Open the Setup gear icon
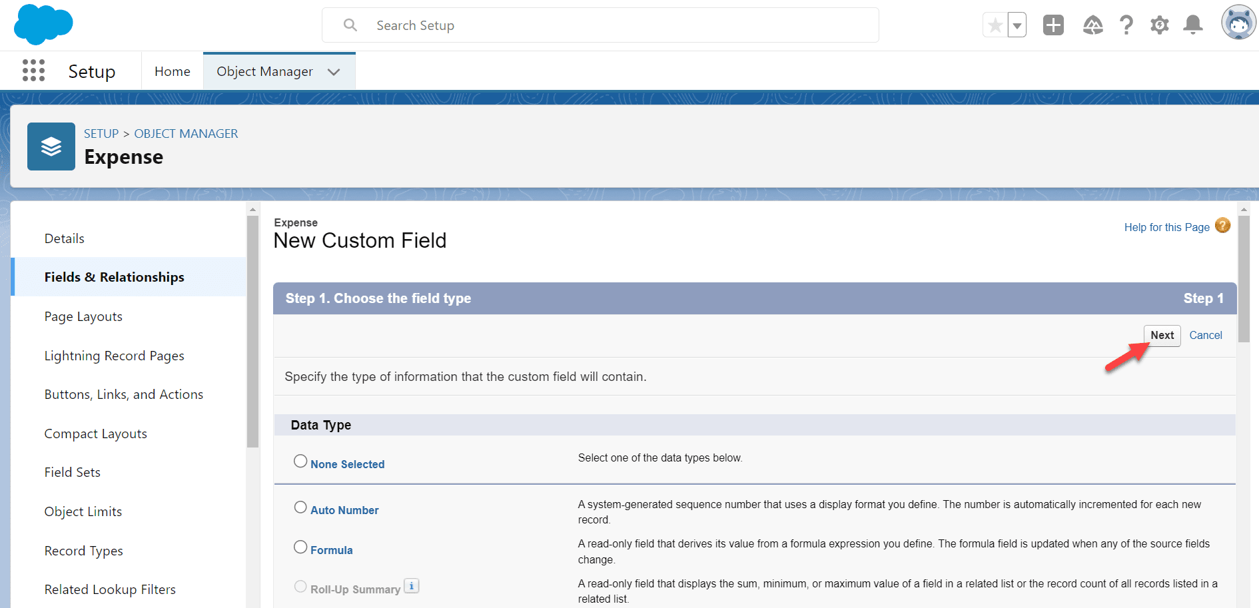1259x608 pixels. [1159, 25]
